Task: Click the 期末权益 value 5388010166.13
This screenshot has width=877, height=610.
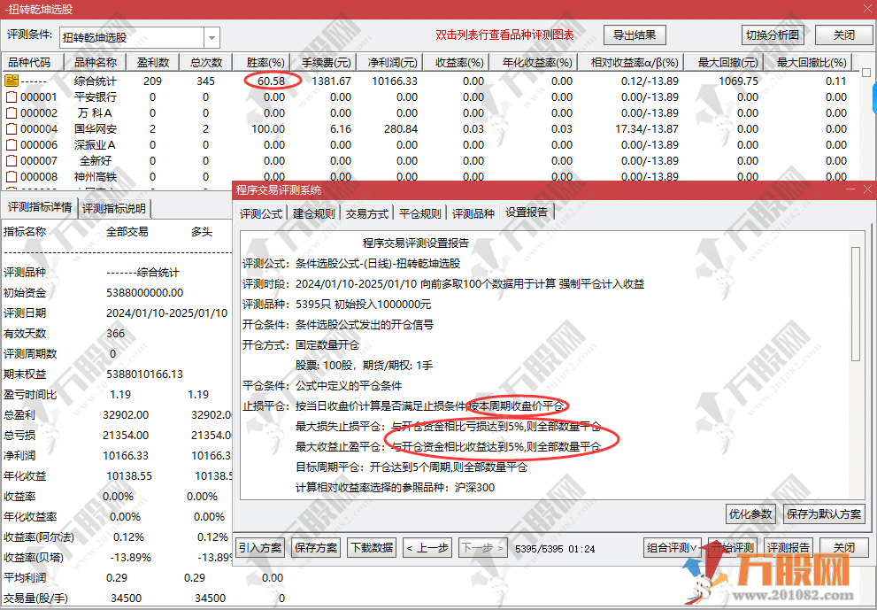Action: [x=144, y=374]
